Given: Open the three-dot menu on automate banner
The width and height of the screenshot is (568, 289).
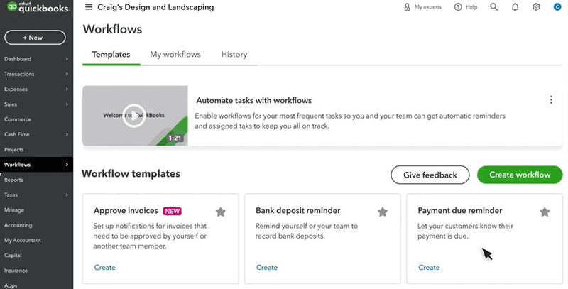Looking at the screenshot, I should click(x=551, y=100).
